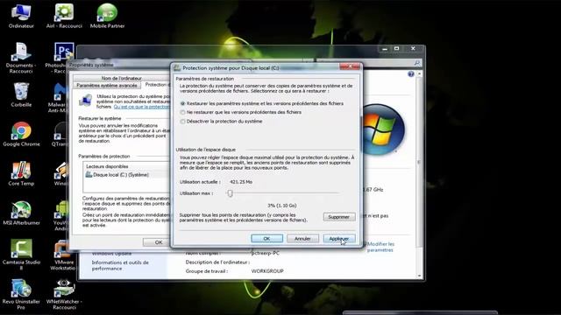Launch Mobile Partner from the desktop
Viewport: 561px width, 315px height.
click(x=107, y=16)
